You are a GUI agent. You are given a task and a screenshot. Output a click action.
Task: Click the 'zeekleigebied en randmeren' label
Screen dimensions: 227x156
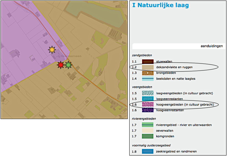click(x=176, y=151)
